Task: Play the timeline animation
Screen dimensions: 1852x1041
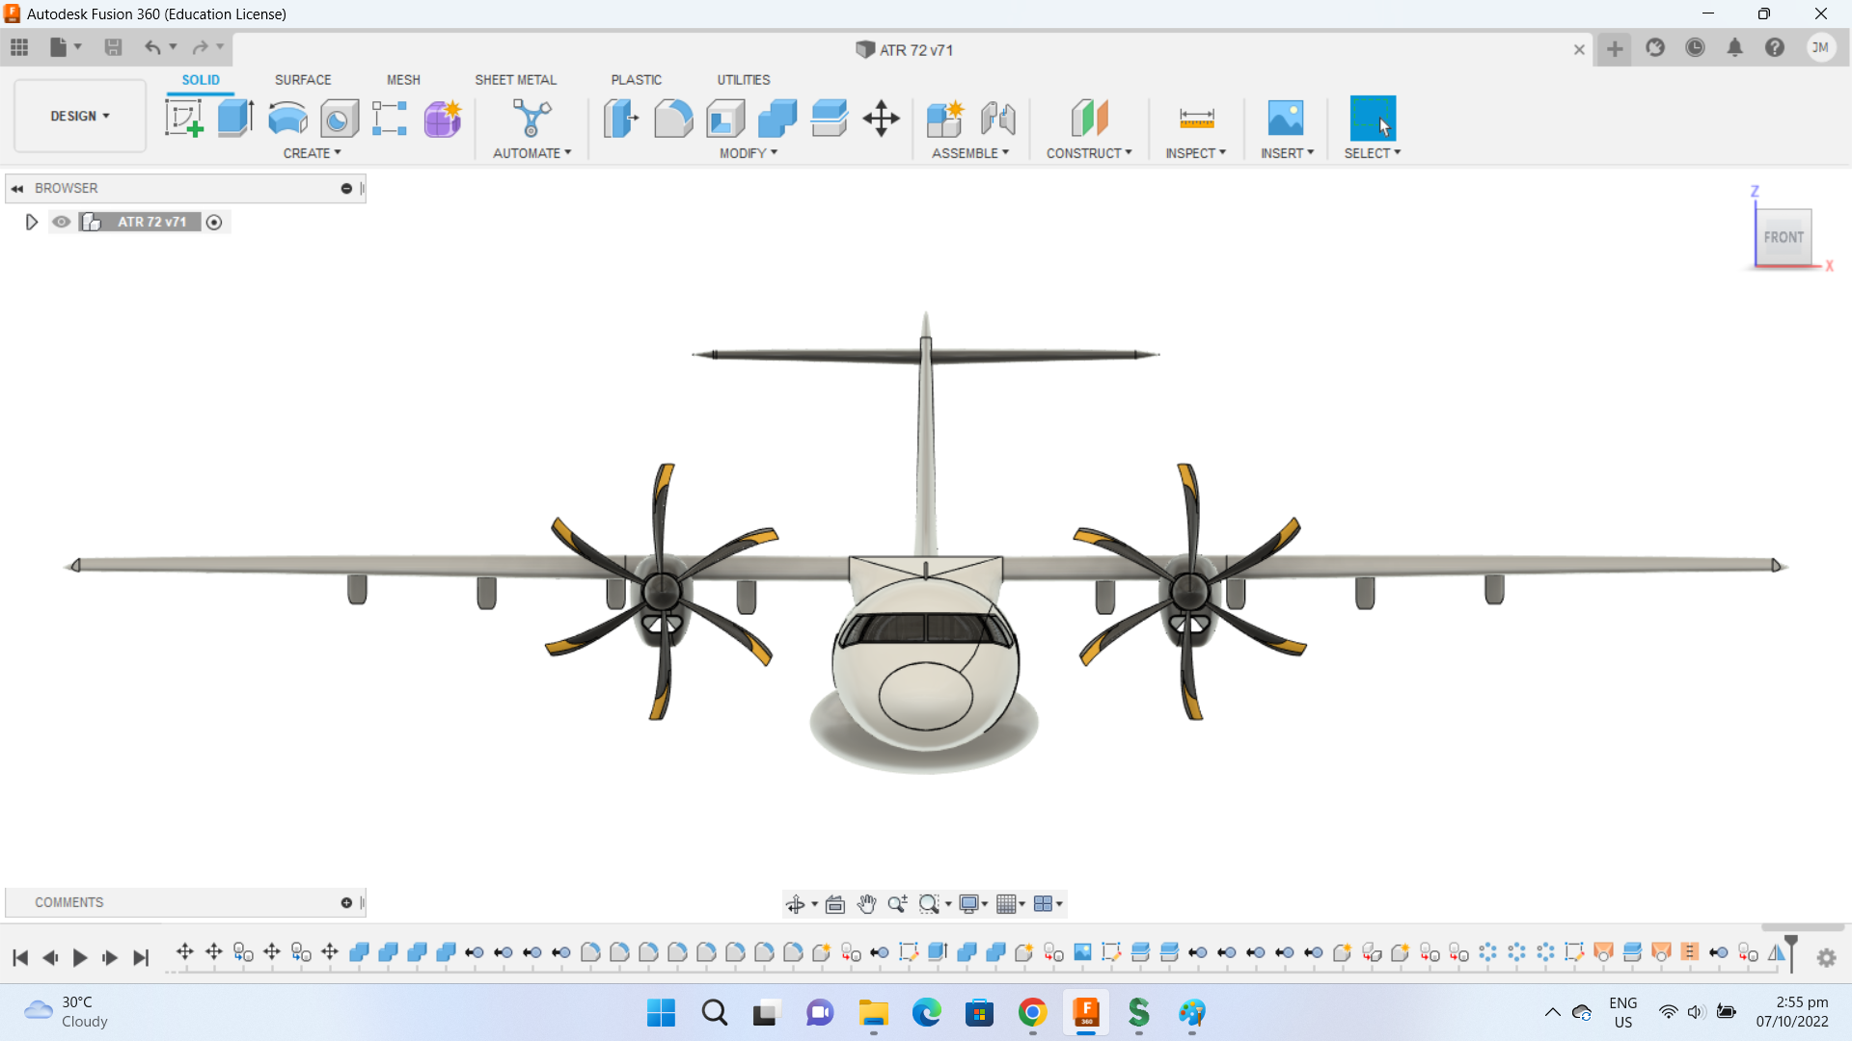Action: tap(80, 957)
